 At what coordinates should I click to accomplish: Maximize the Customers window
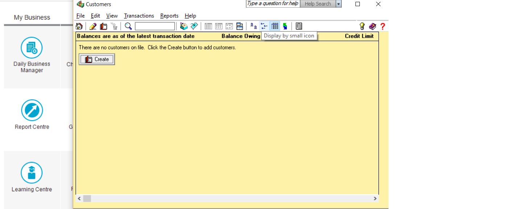(x=358, y=4)
